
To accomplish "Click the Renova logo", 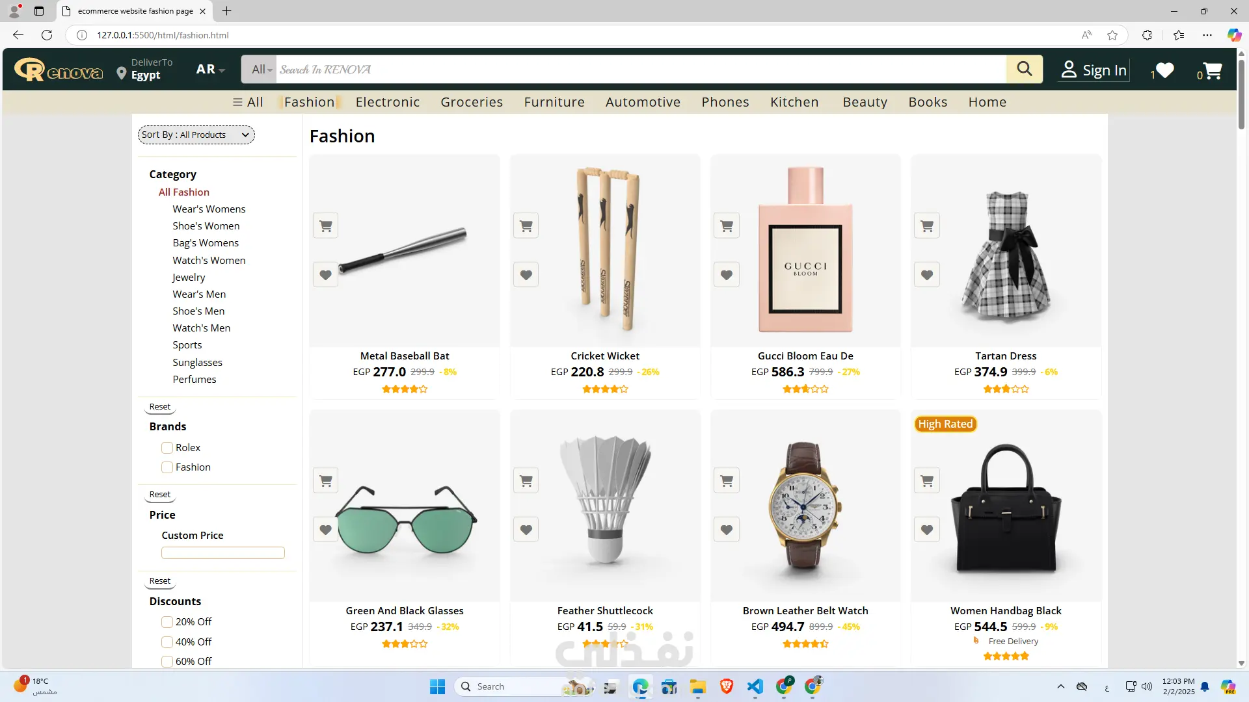I will coord(59,70).
